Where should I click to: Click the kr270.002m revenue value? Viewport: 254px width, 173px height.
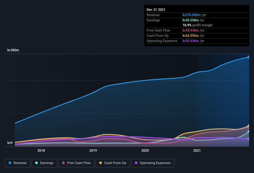pyautogui.click(x=192, y=15)
